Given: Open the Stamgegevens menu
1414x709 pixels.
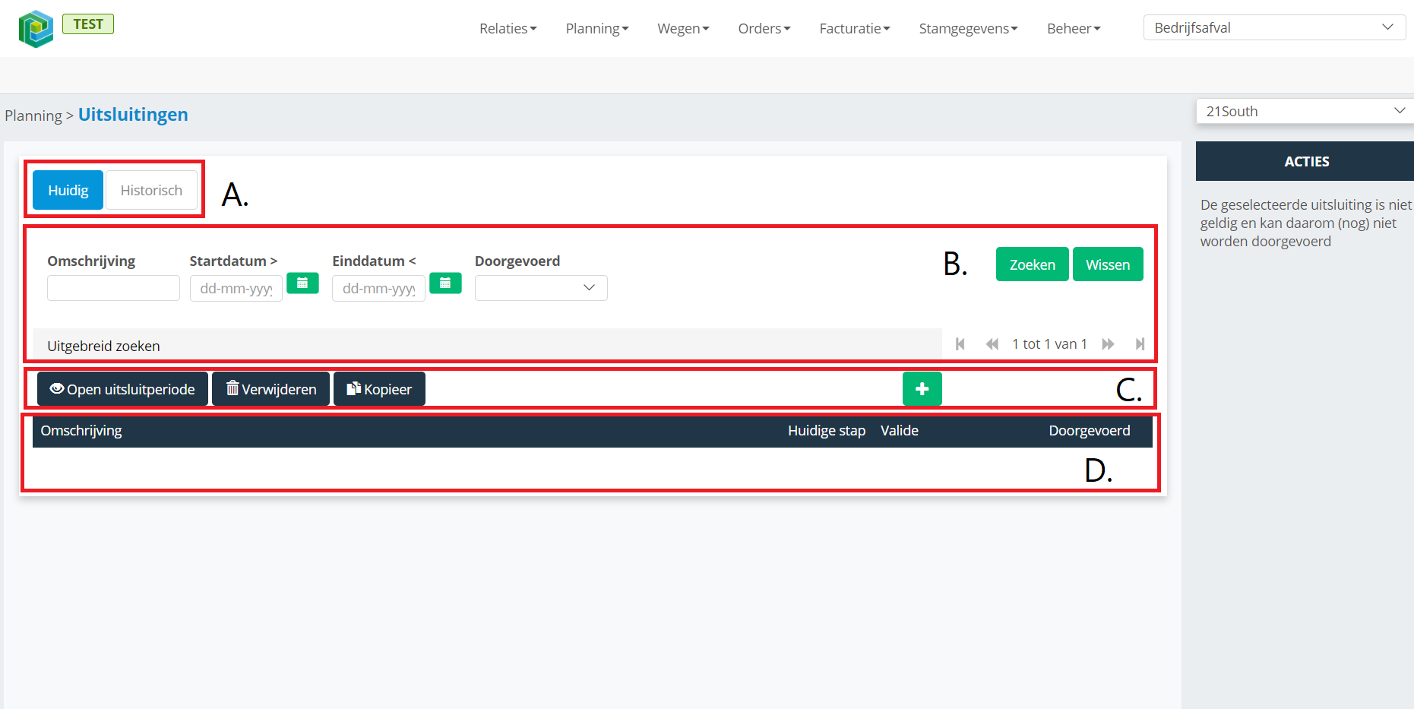Looking at the screenshot, I should click(968, 28).
